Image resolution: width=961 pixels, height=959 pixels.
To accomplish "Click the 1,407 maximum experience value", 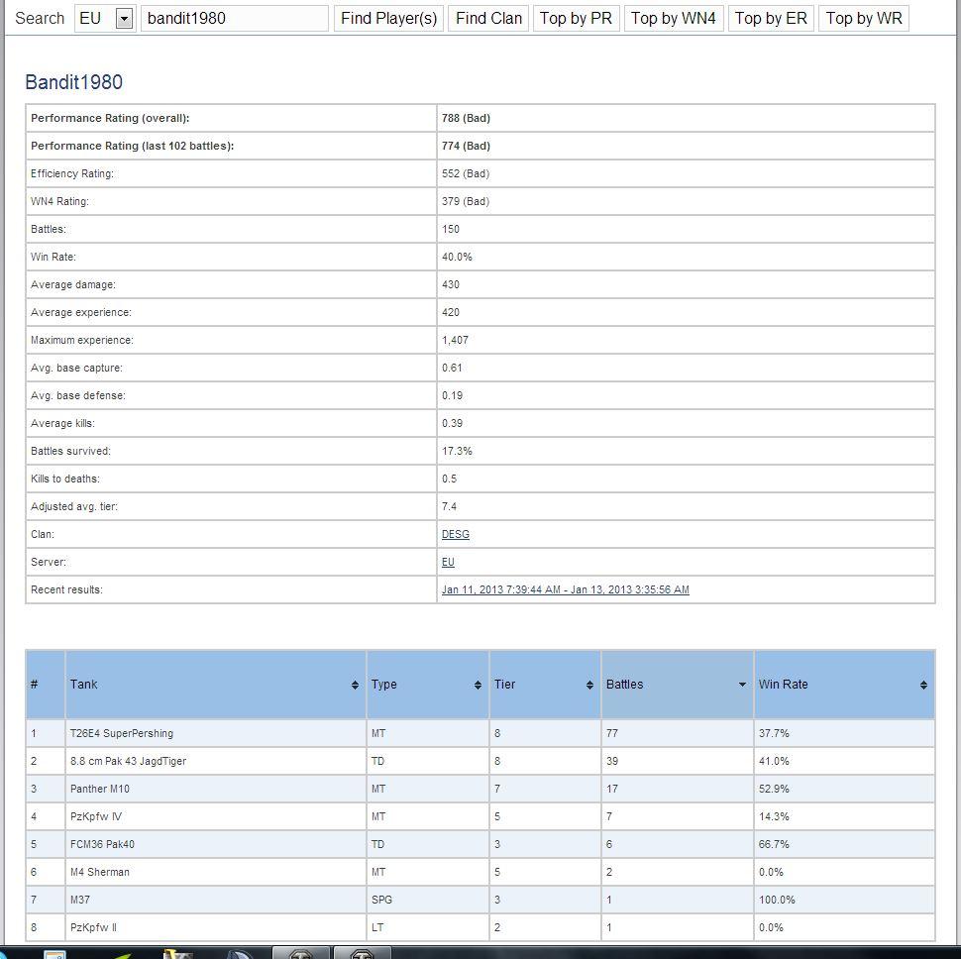I will tap(455, 340).
